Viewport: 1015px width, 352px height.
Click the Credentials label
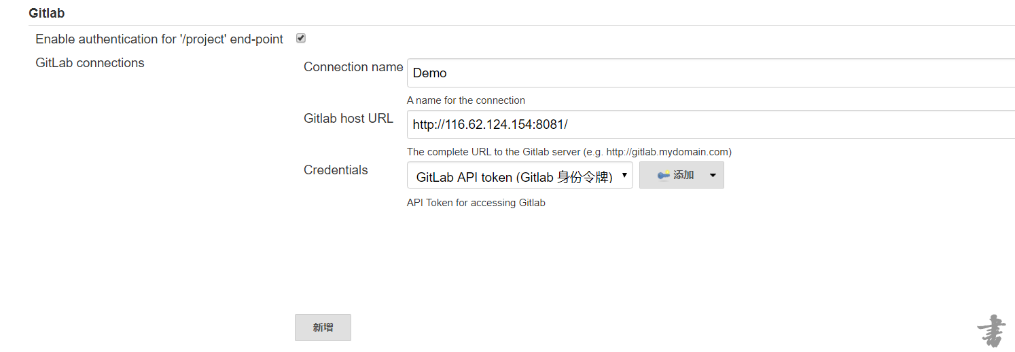pyautogui.click(x=336, y=170)
